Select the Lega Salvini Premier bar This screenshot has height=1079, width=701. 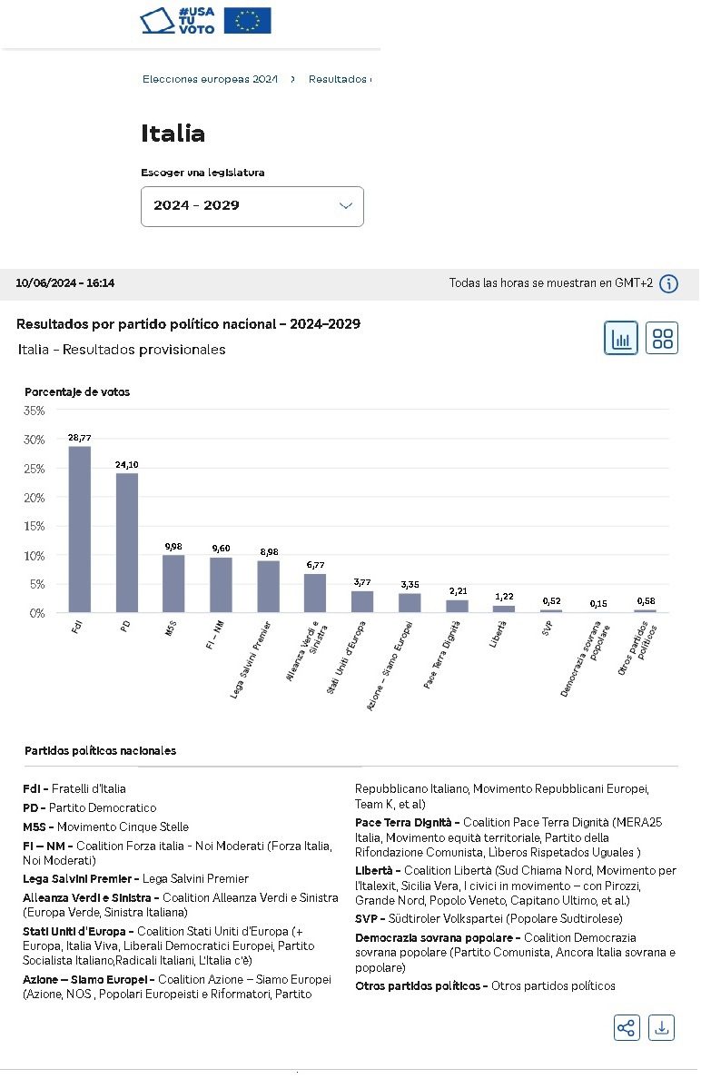[268, 587]
